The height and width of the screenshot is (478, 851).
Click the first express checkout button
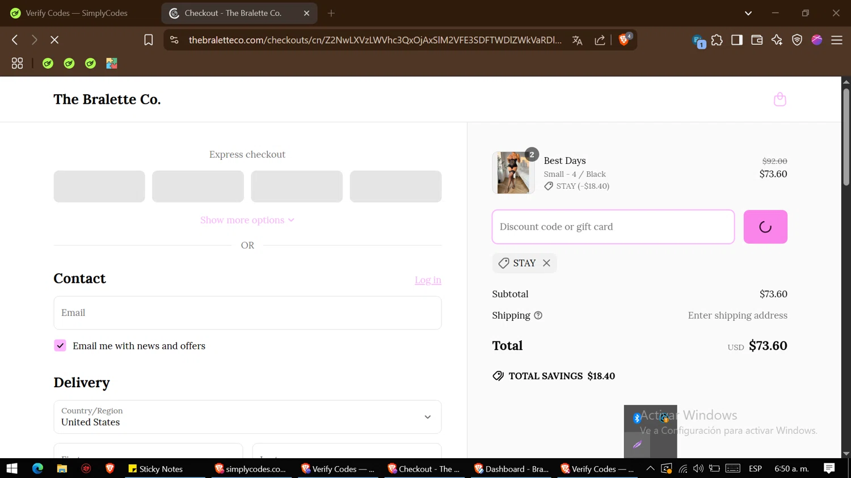tap(99, 187)
